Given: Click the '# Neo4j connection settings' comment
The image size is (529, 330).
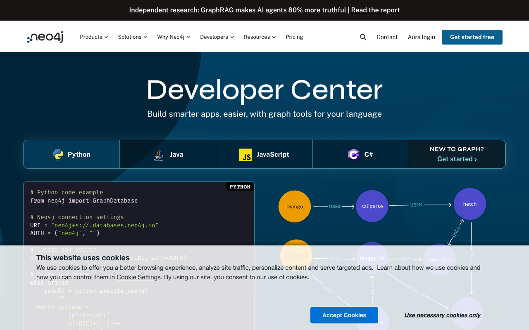Looking at the screenshot, I should click(x=77, y=217).
